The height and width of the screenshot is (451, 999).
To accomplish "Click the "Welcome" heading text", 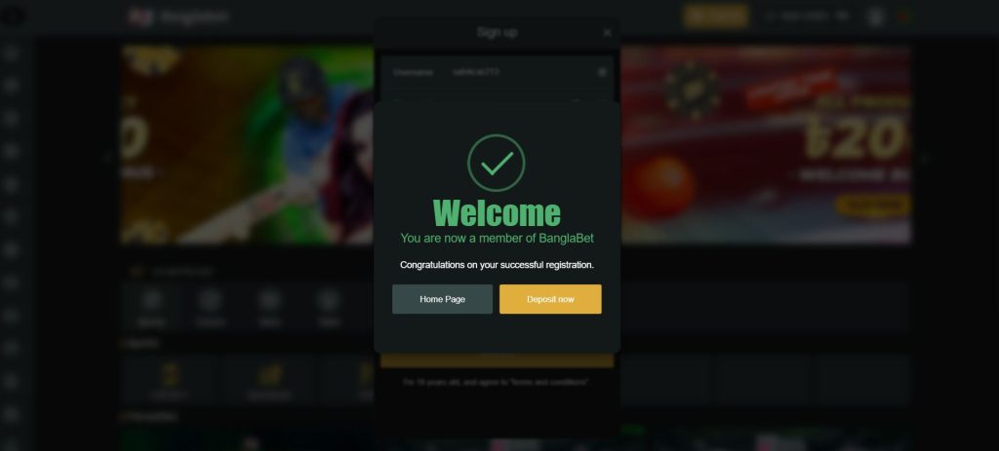I will pos(497,213).
